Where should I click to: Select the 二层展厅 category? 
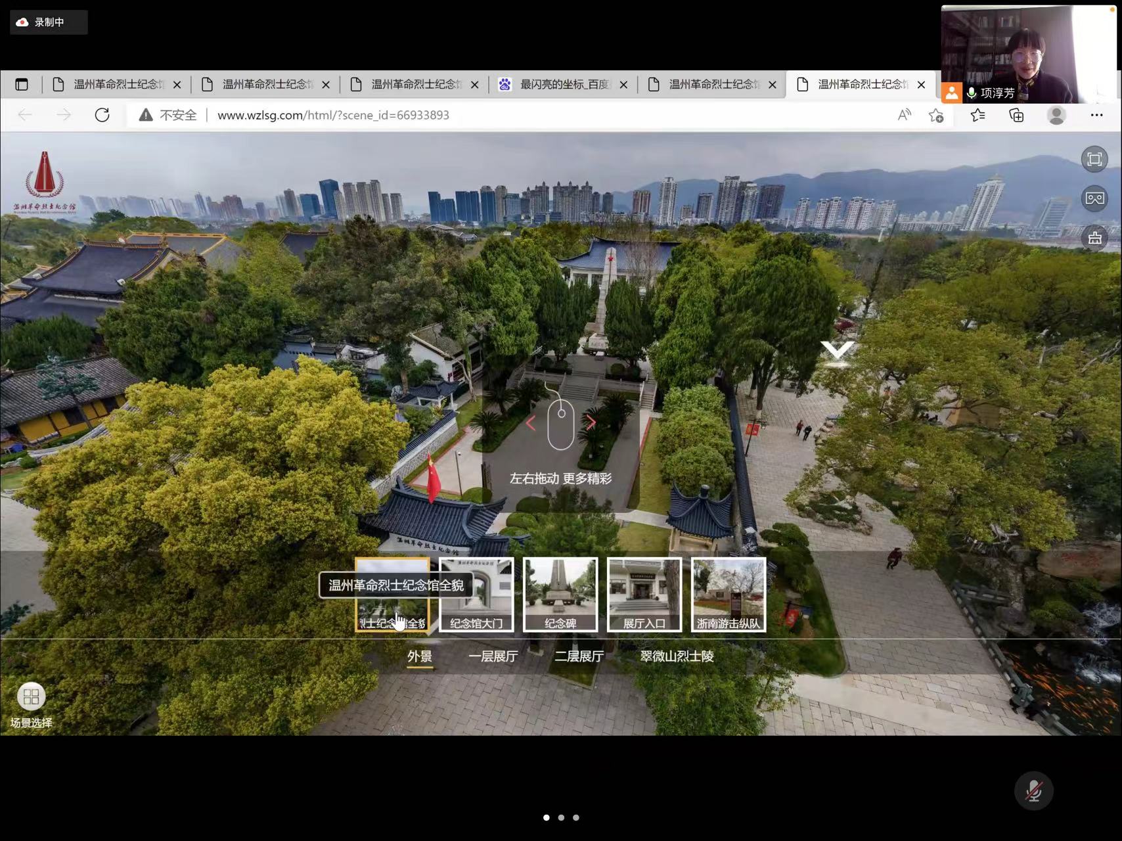pos(579,656)
